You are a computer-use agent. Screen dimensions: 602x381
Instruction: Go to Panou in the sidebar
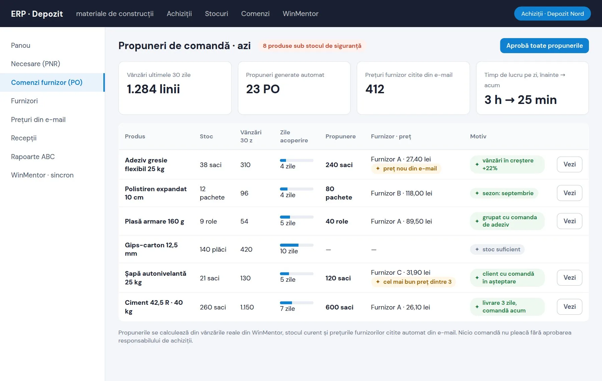52,45
